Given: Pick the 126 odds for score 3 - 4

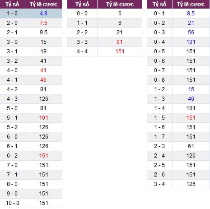Looking at the screenshot, I should coord(191,184).
